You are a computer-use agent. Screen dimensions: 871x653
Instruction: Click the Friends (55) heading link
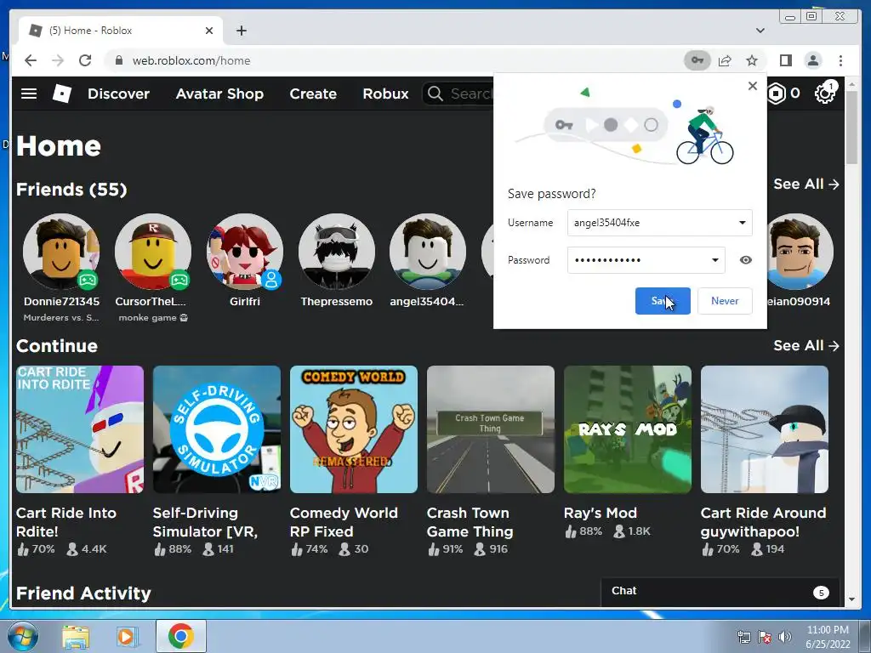coord(71,190)
